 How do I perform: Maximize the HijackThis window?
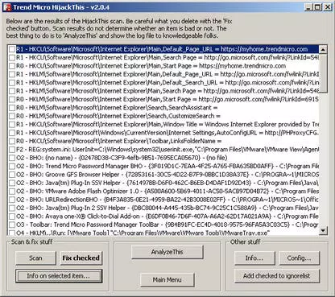[317, 7]
